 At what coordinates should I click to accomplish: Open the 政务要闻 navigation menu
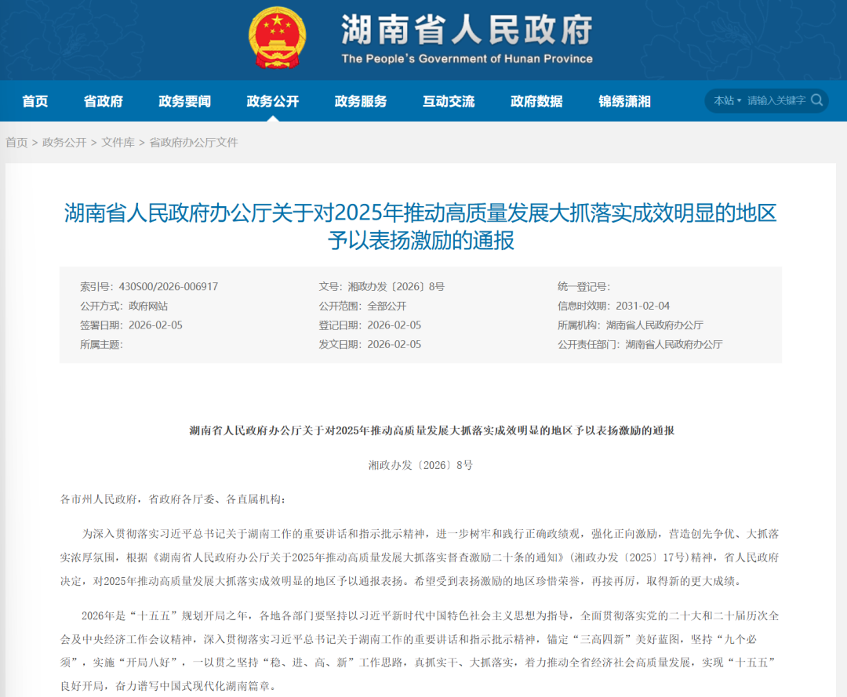(184, 100)
